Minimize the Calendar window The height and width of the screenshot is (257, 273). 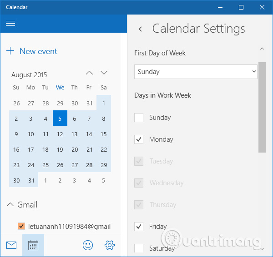pyautogui.click(x=220, y=7)
